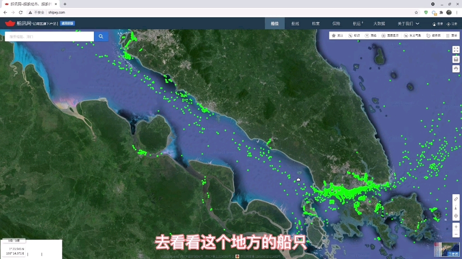462x259 pixels.
Task: Open the 菜单 hamburger menu
Action: (x=452, y=36)
